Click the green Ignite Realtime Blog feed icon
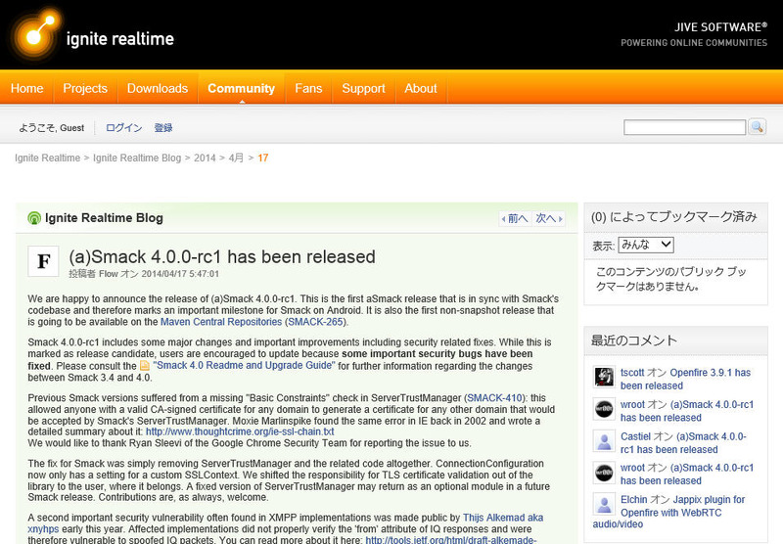The image size is (783, 544). [x=34, y=218]
